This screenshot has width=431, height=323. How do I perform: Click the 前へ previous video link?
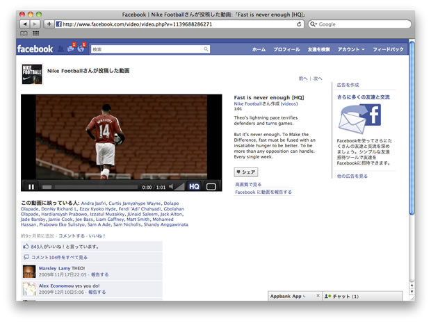(303, 78)
